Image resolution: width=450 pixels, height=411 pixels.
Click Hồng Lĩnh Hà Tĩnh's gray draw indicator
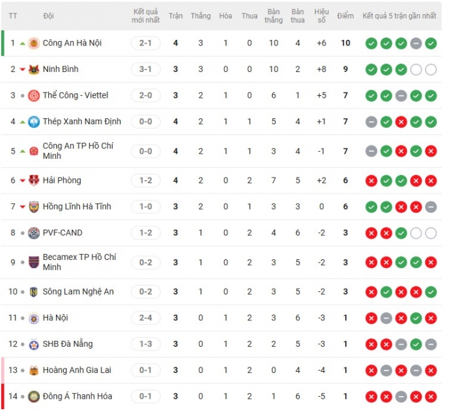click(431, 207)
